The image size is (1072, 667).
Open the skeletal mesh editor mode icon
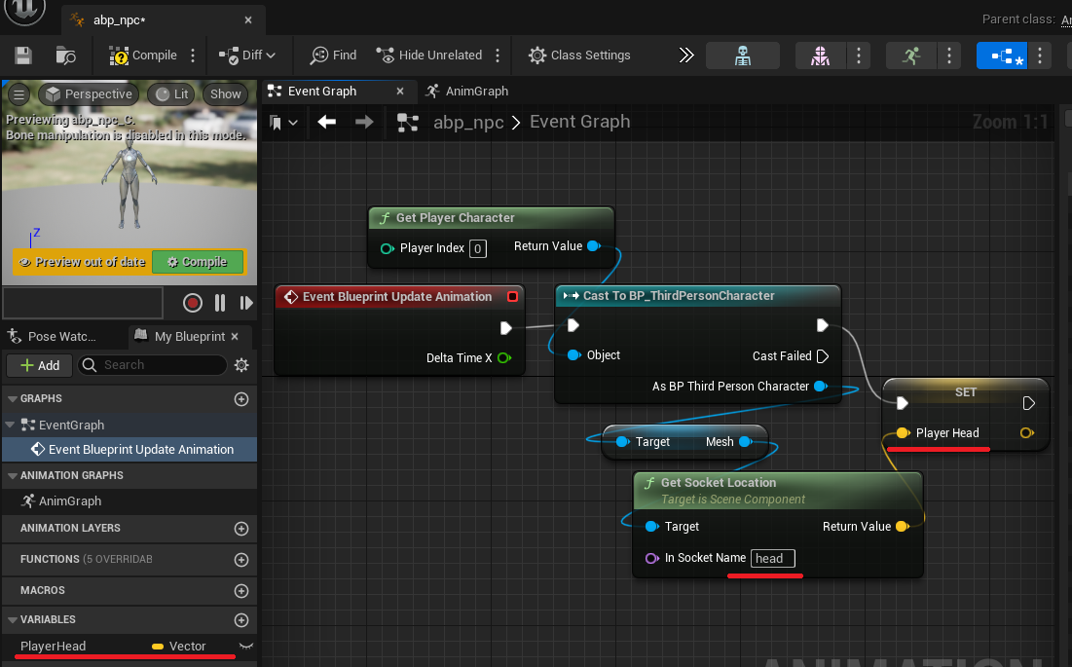821,56
